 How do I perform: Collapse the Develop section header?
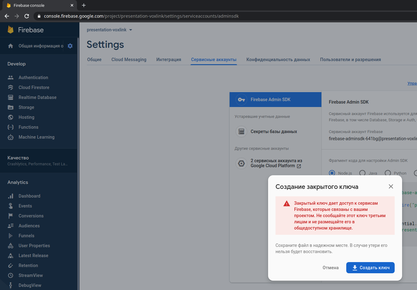[x=16, y=64]
